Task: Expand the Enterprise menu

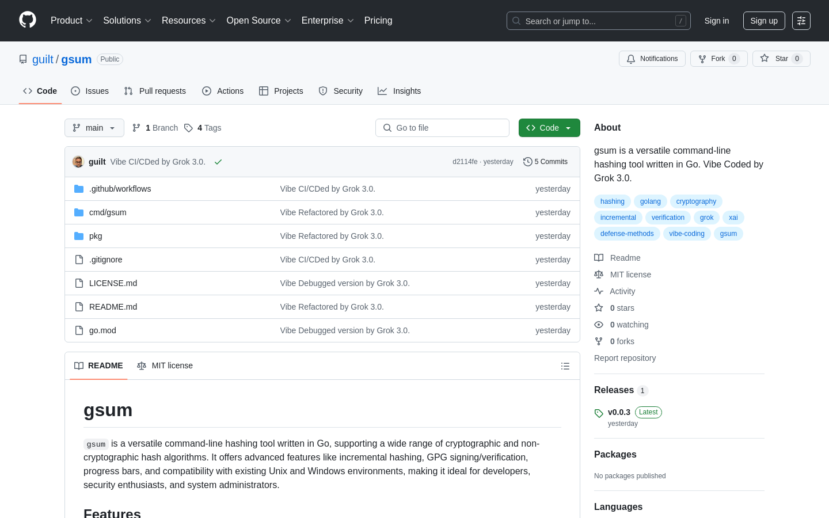Action: 328,21
